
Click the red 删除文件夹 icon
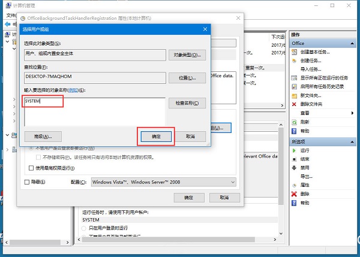point(294,104)
